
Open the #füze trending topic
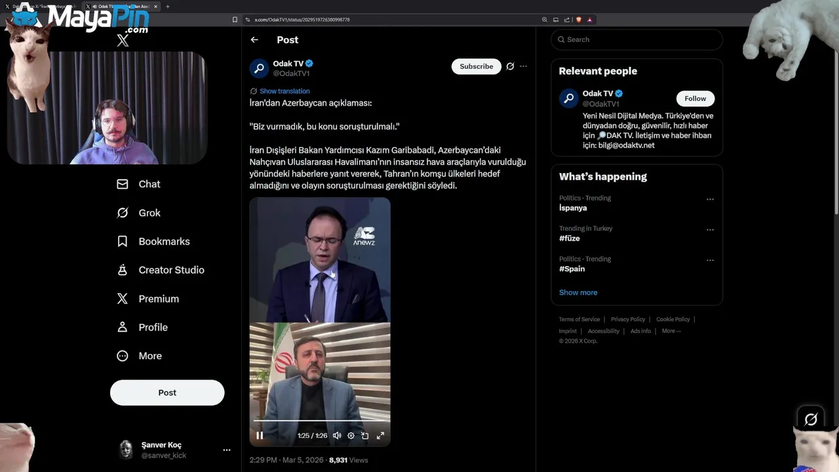570,239
